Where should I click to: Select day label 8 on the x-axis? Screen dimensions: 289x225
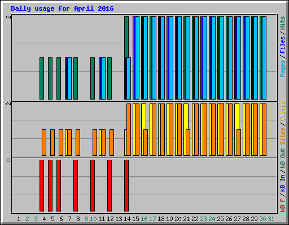pyautogui.click(x=78, y=219)
